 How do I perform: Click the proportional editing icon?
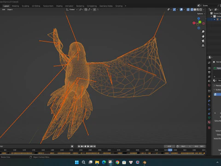pos(94,10)
